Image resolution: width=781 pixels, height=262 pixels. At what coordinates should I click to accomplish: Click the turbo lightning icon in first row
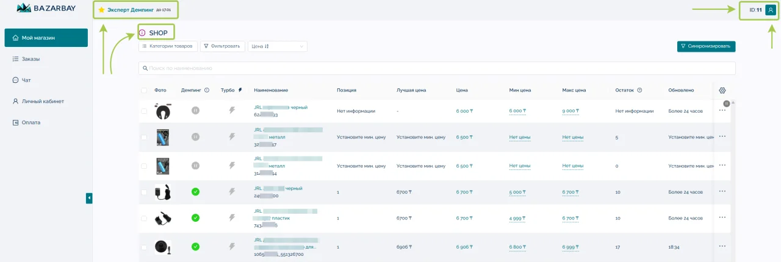(x=231, y=111)
